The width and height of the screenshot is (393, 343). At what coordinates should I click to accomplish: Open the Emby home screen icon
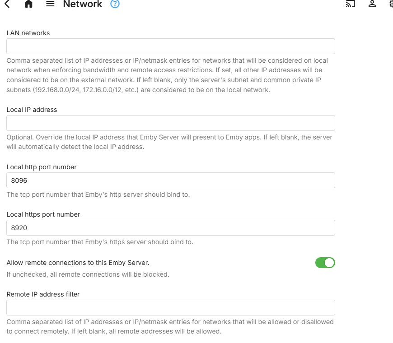(x=28, y=4)
